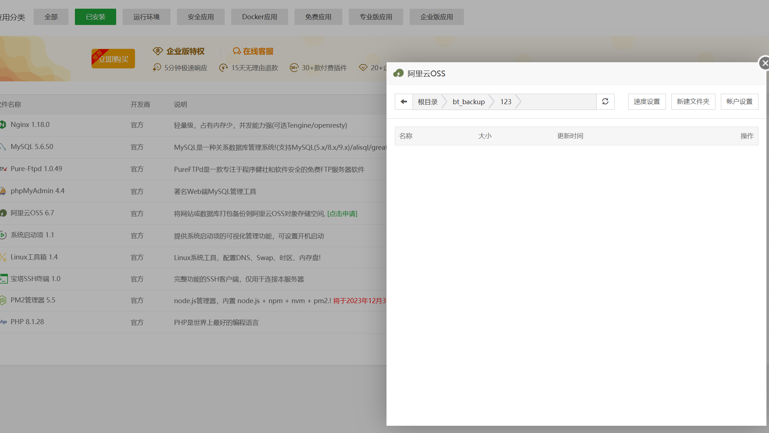The width and height of the screenshot is (769, 433).
Task: Go to bt_backup breadcrumb
Action: click(x=469, y=102)
